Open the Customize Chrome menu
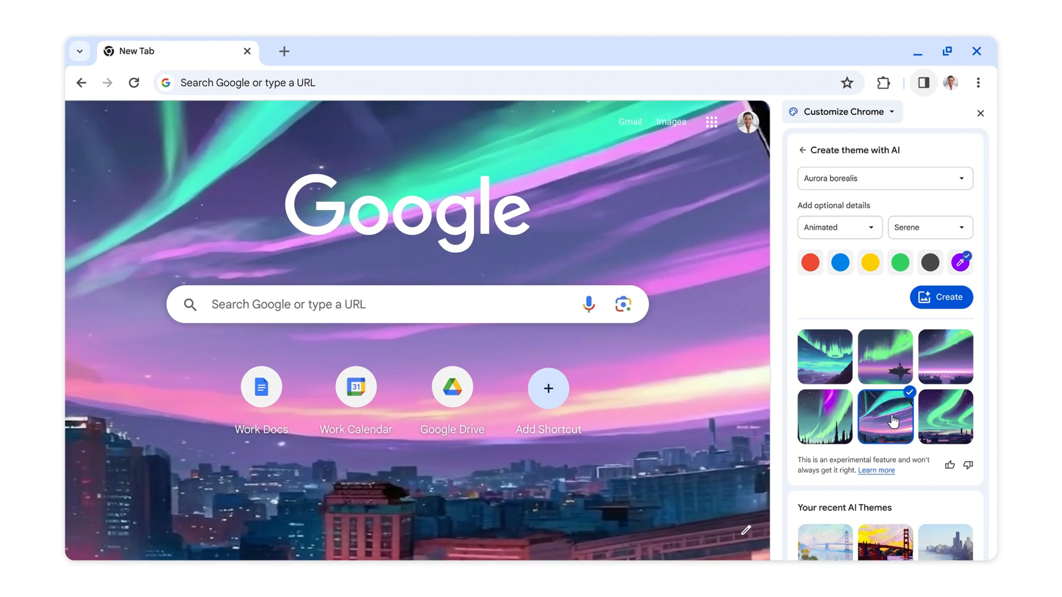This screenshot has width=1062, height=597. point(842,111)
